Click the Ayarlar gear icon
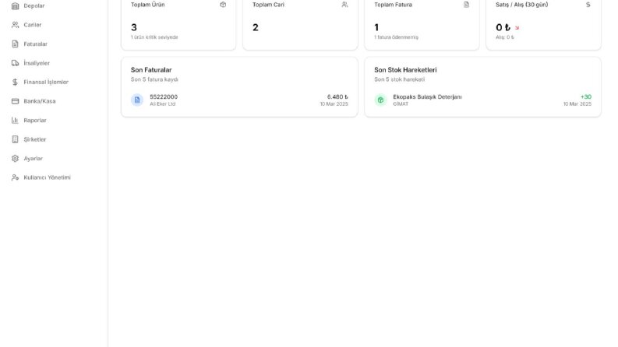Image resolution: width=618 pixels, height=347 pixels. pos(15,158)
